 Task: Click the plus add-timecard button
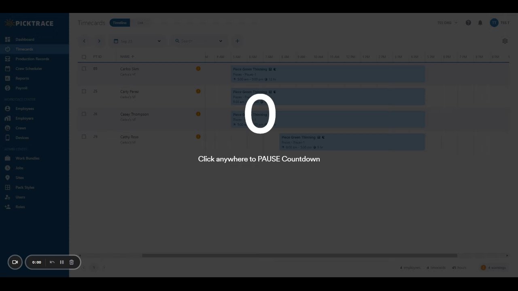tap(237, 41)
